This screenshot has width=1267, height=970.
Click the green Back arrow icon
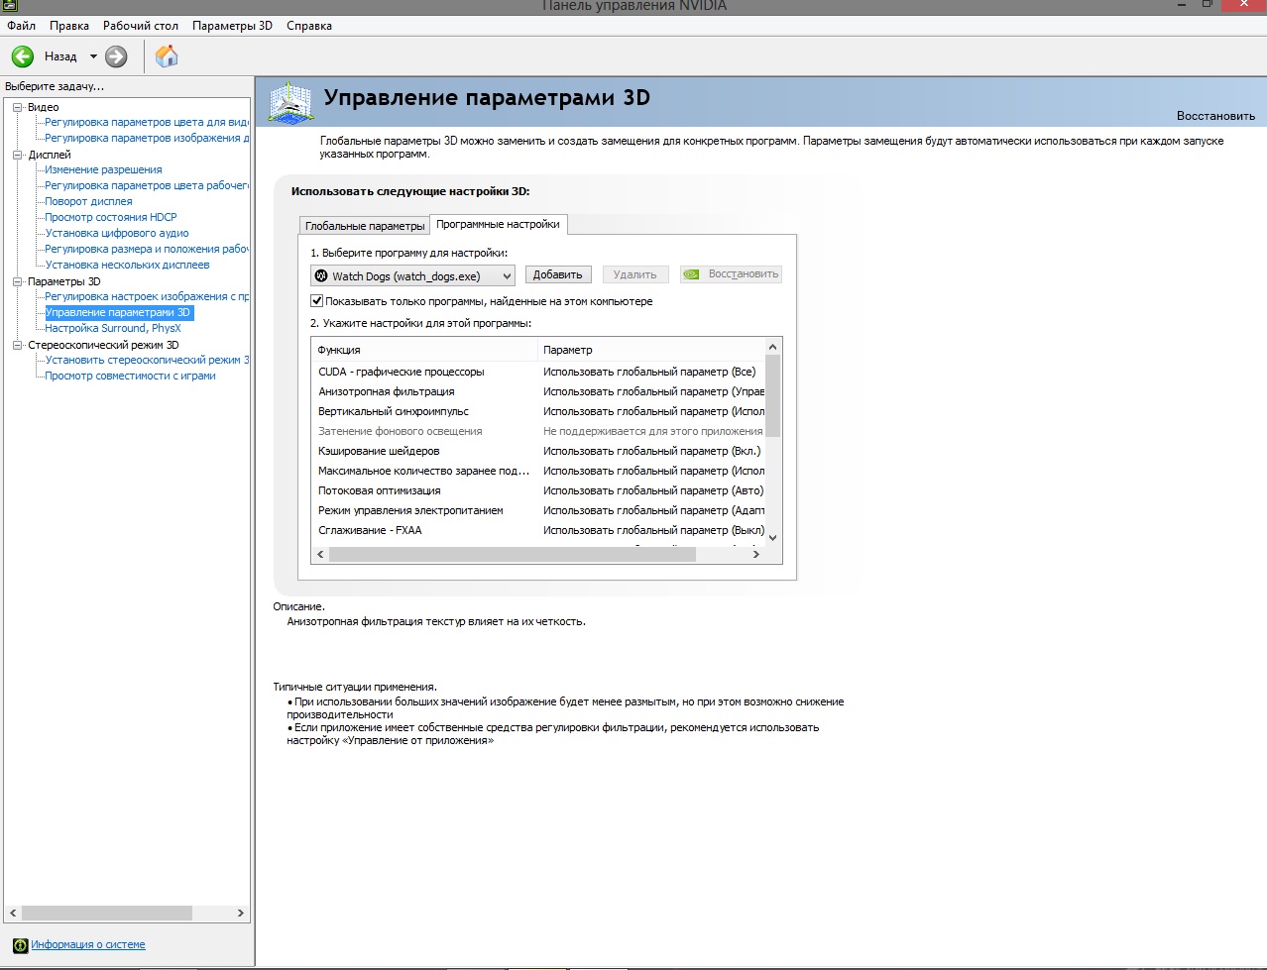[23, 56]
